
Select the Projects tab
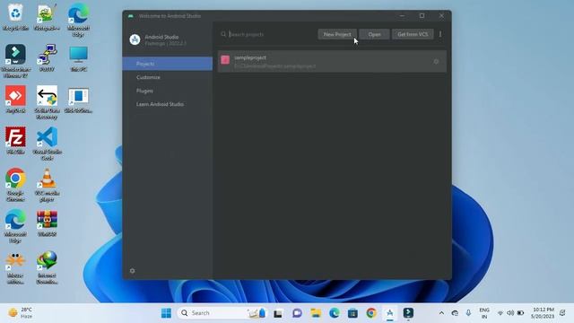point(168,64)
